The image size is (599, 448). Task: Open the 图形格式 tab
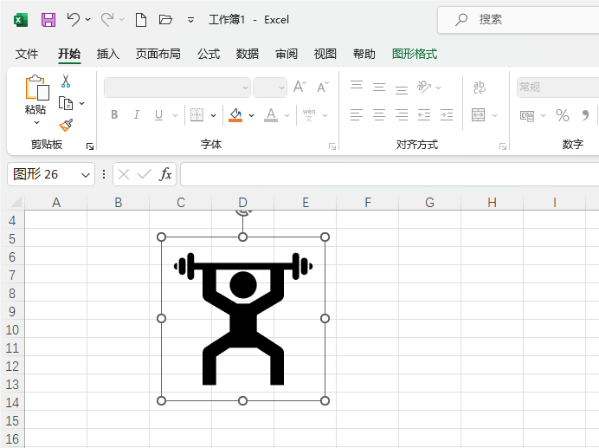[x=415, y=54]
